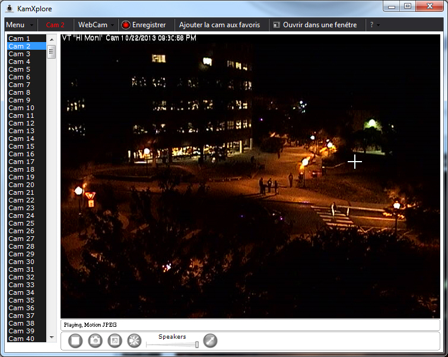Click the camera list scrollbar thumb
Image resolution: width=448 pixels, height=357 pixels.
[x=52, y=52]
